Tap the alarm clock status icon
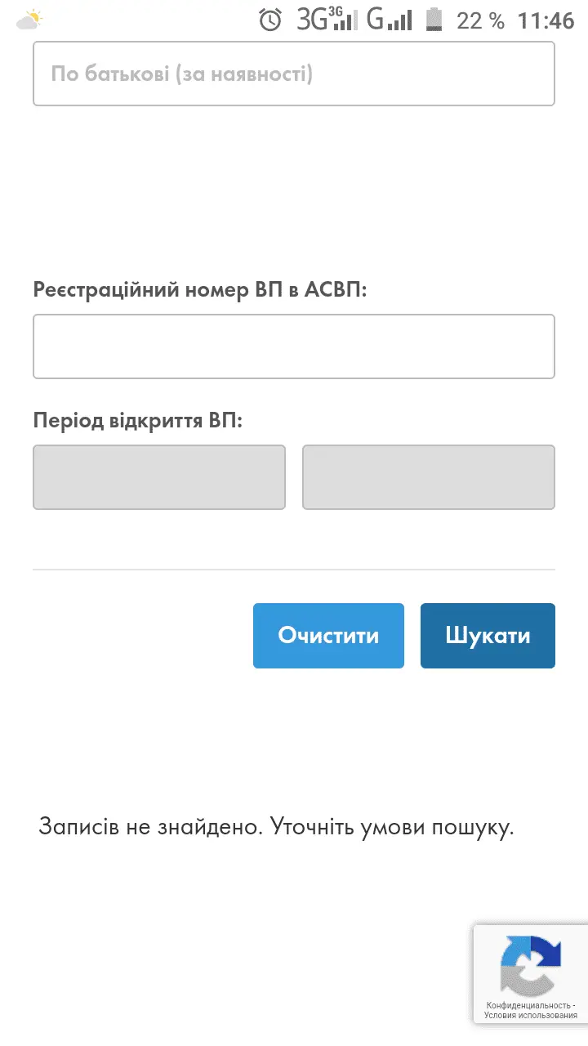 (270, 20)
